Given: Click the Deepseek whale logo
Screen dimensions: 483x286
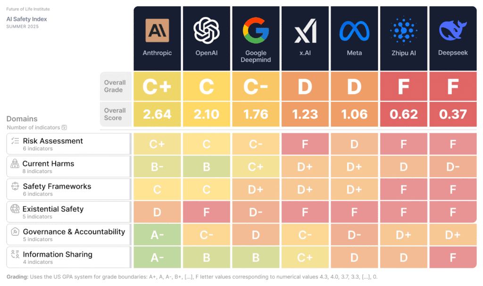Looking at the screenshot, I should [453, 30].
